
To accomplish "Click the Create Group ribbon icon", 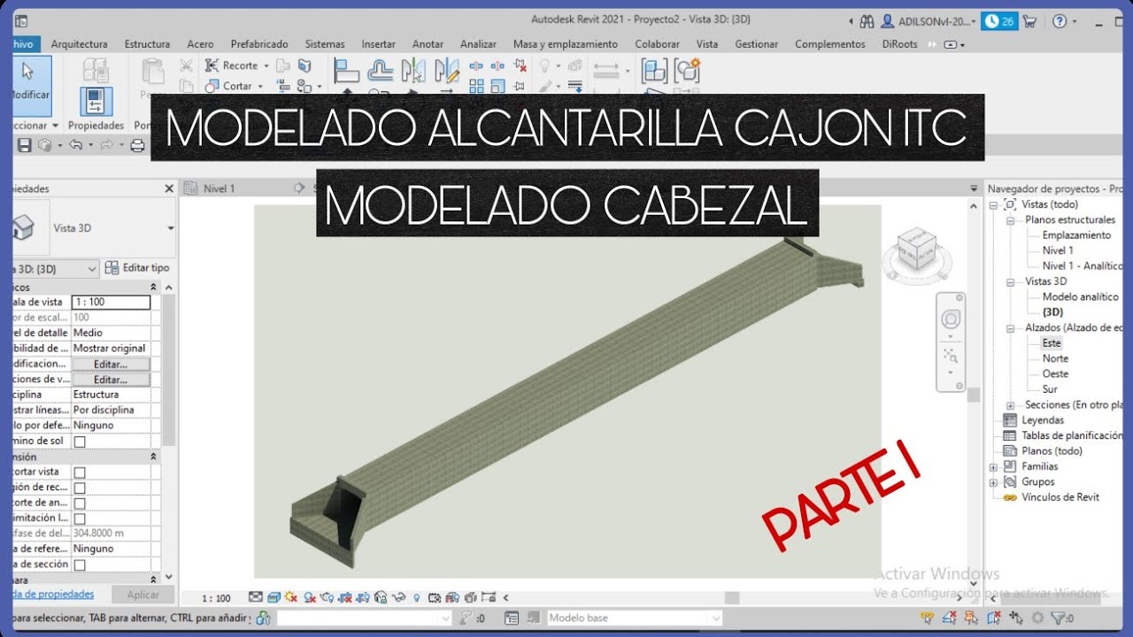I will pyautogui.click(x=687, y=71).
